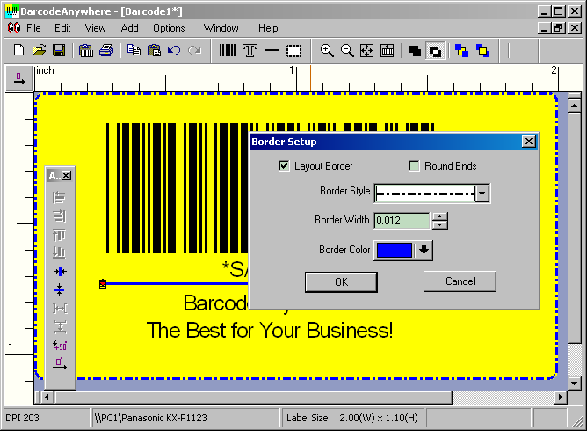Open the View menu
Image resolution: width=587 pixels, height=431 pixels.
pos(95,28)
